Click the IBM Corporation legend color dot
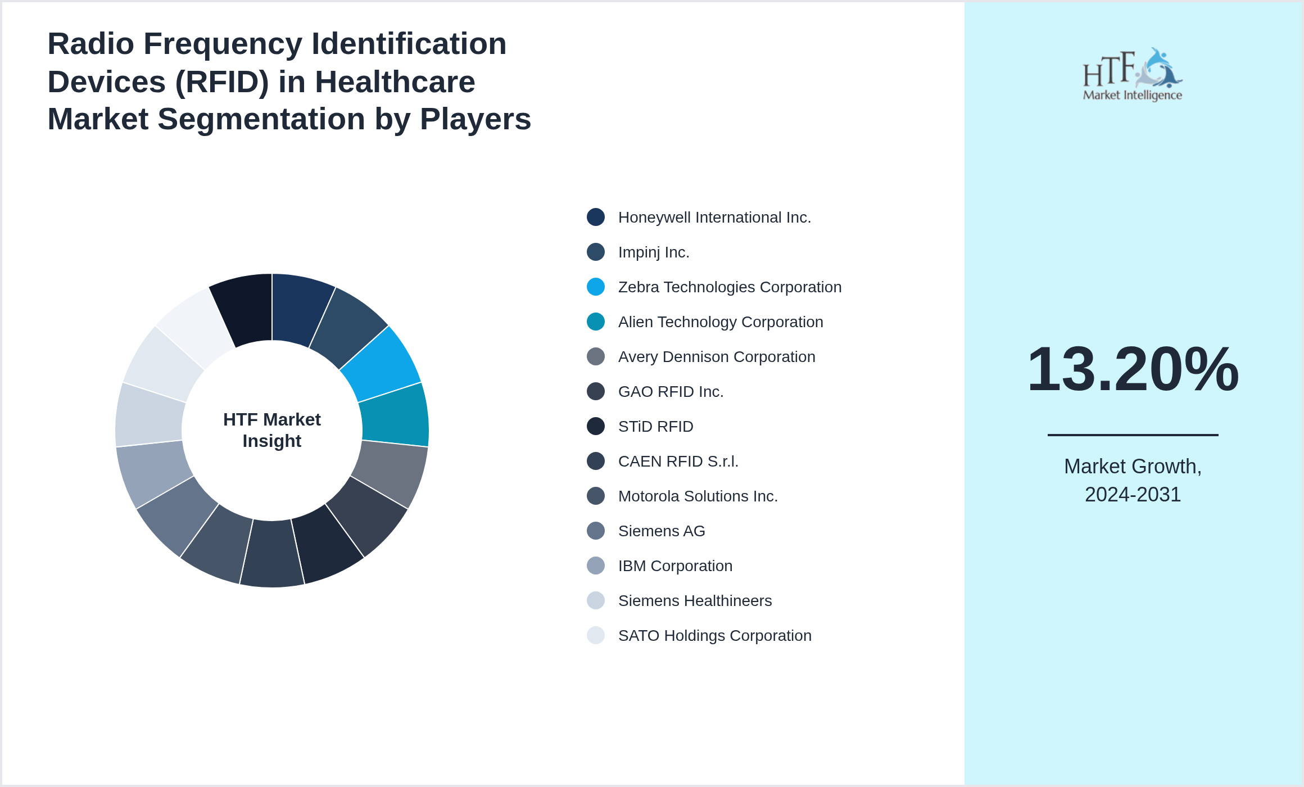Viewport: 1304px width, 787px height. (x=596, y=566)
